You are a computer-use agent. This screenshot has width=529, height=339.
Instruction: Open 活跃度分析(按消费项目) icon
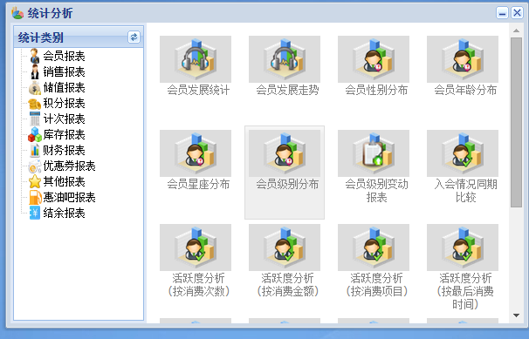[374, 247]
